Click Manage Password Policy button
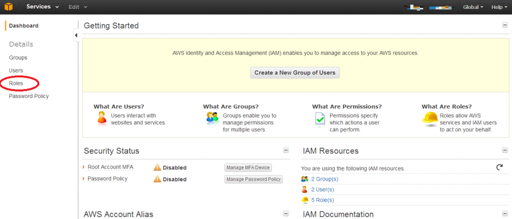The image size is (512, 219). (x=253, y=179)
